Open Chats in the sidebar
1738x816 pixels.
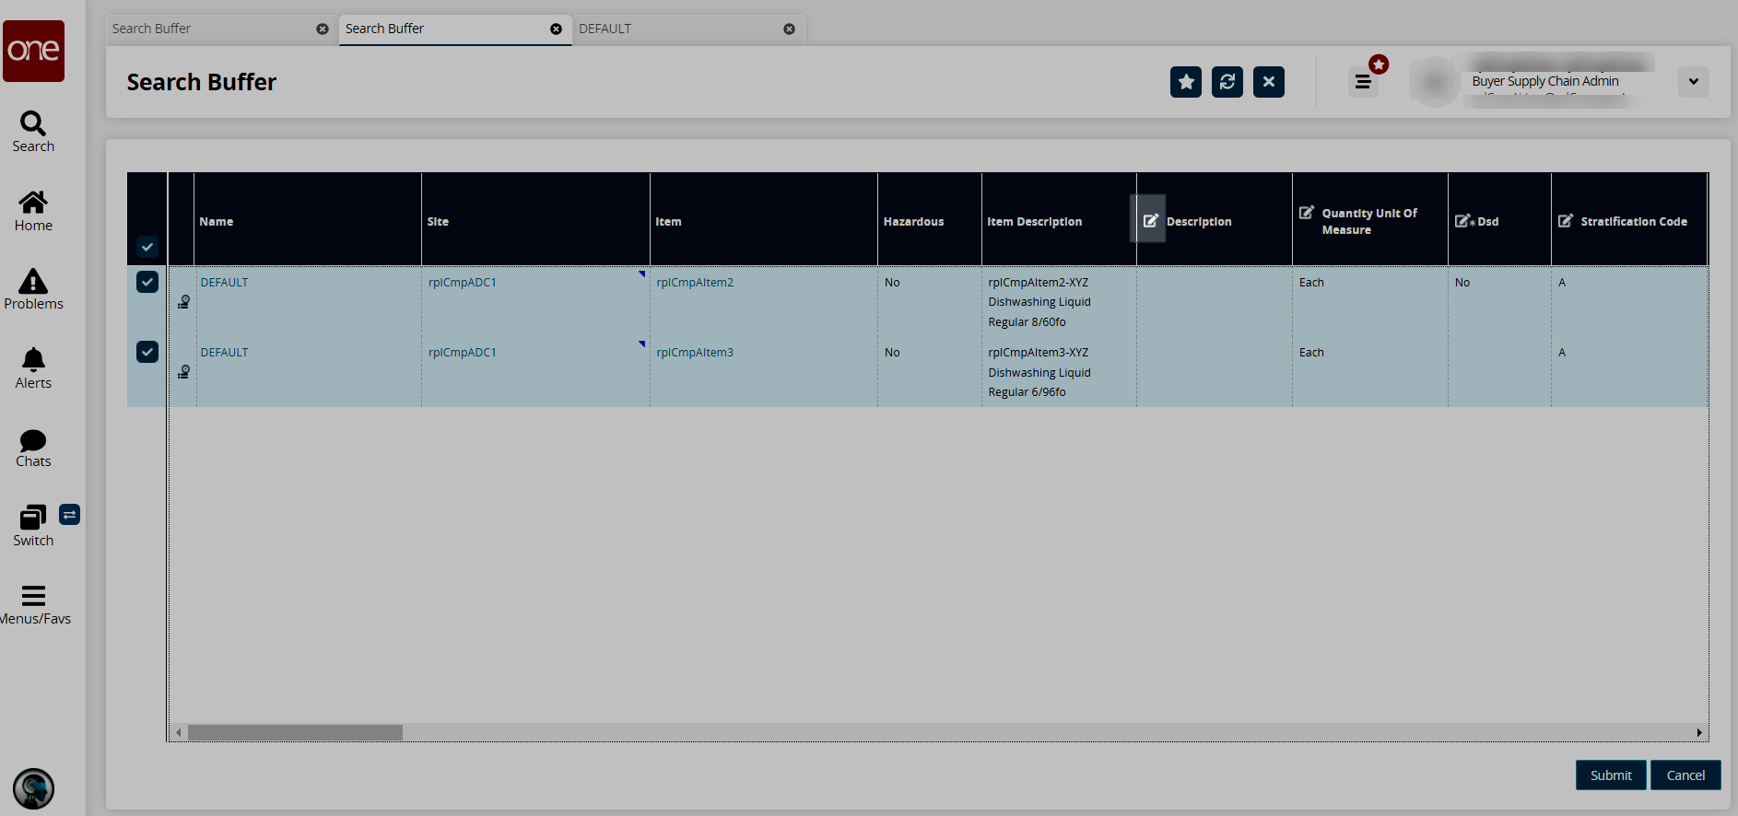click(33, 448)
